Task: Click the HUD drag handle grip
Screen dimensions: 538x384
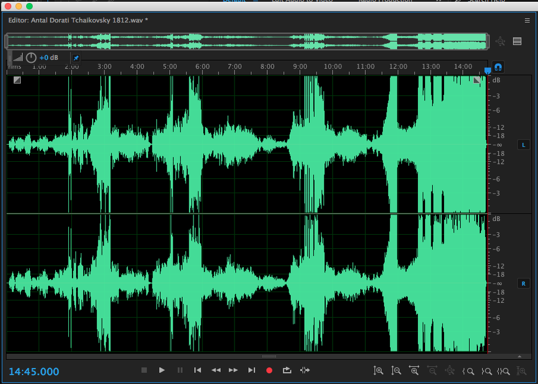Action: pyautogui.click(x=10, y=58)
